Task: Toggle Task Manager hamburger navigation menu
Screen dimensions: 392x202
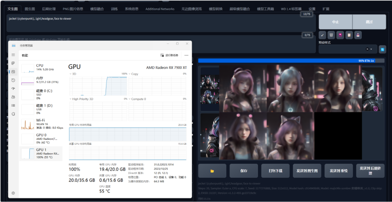Action: click(13, 55)
